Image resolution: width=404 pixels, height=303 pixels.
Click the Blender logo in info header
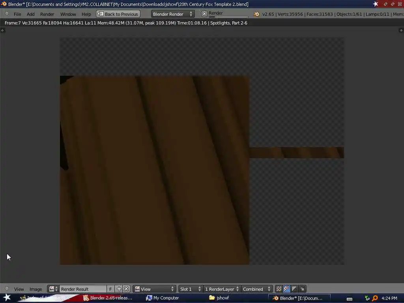(256, 14)
